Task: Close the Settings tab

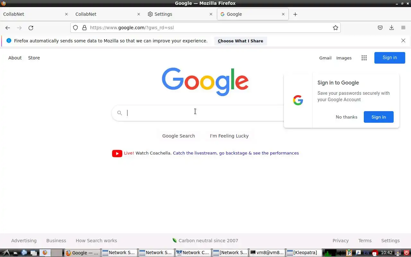Action: (x=211, y=14)
